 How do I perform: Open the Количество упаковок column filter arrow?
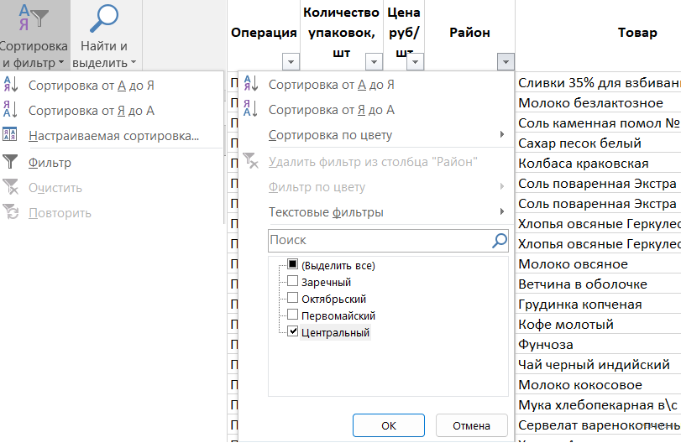click(x=372, y=61)
